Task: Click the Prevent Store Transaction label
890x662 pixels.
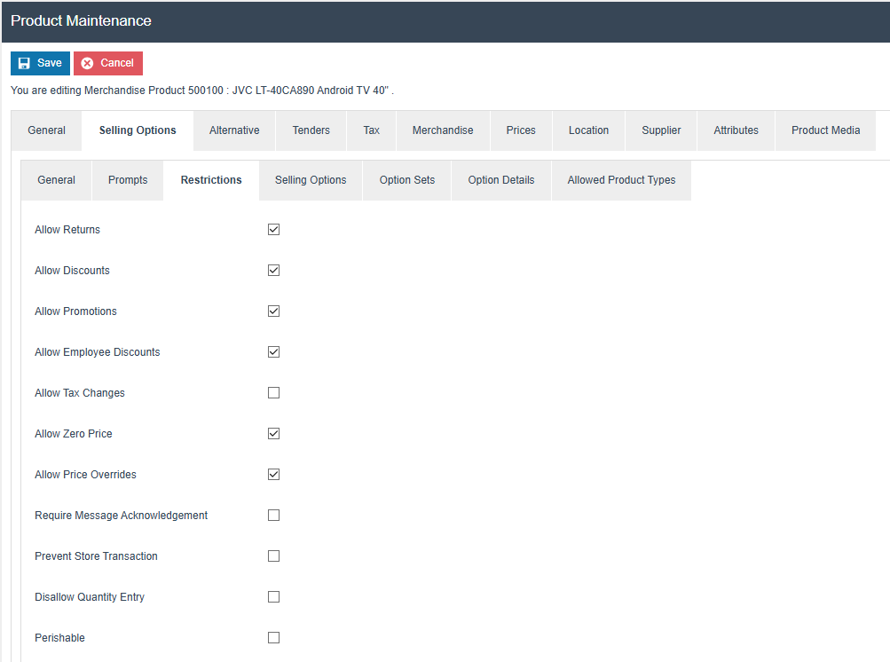Action: click(96, 556)
